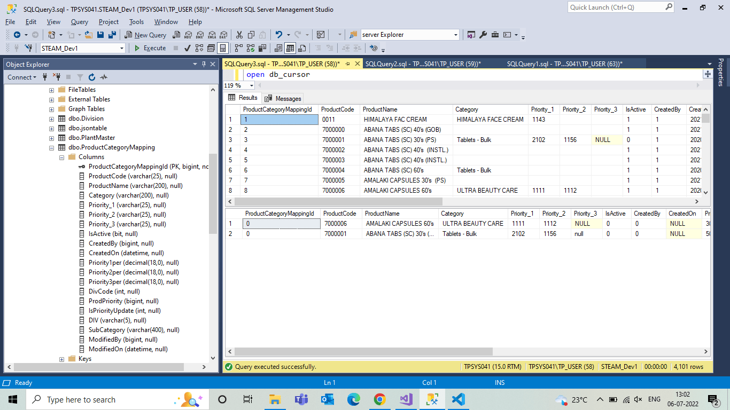Click the Execute button
730x410 pixels.
click(150, 48)
